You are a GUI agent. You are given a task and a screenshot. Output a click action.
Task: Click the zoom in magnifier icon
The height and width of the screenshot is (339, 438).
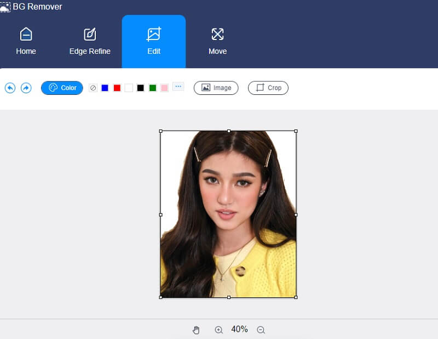click(x=218, y=330)
